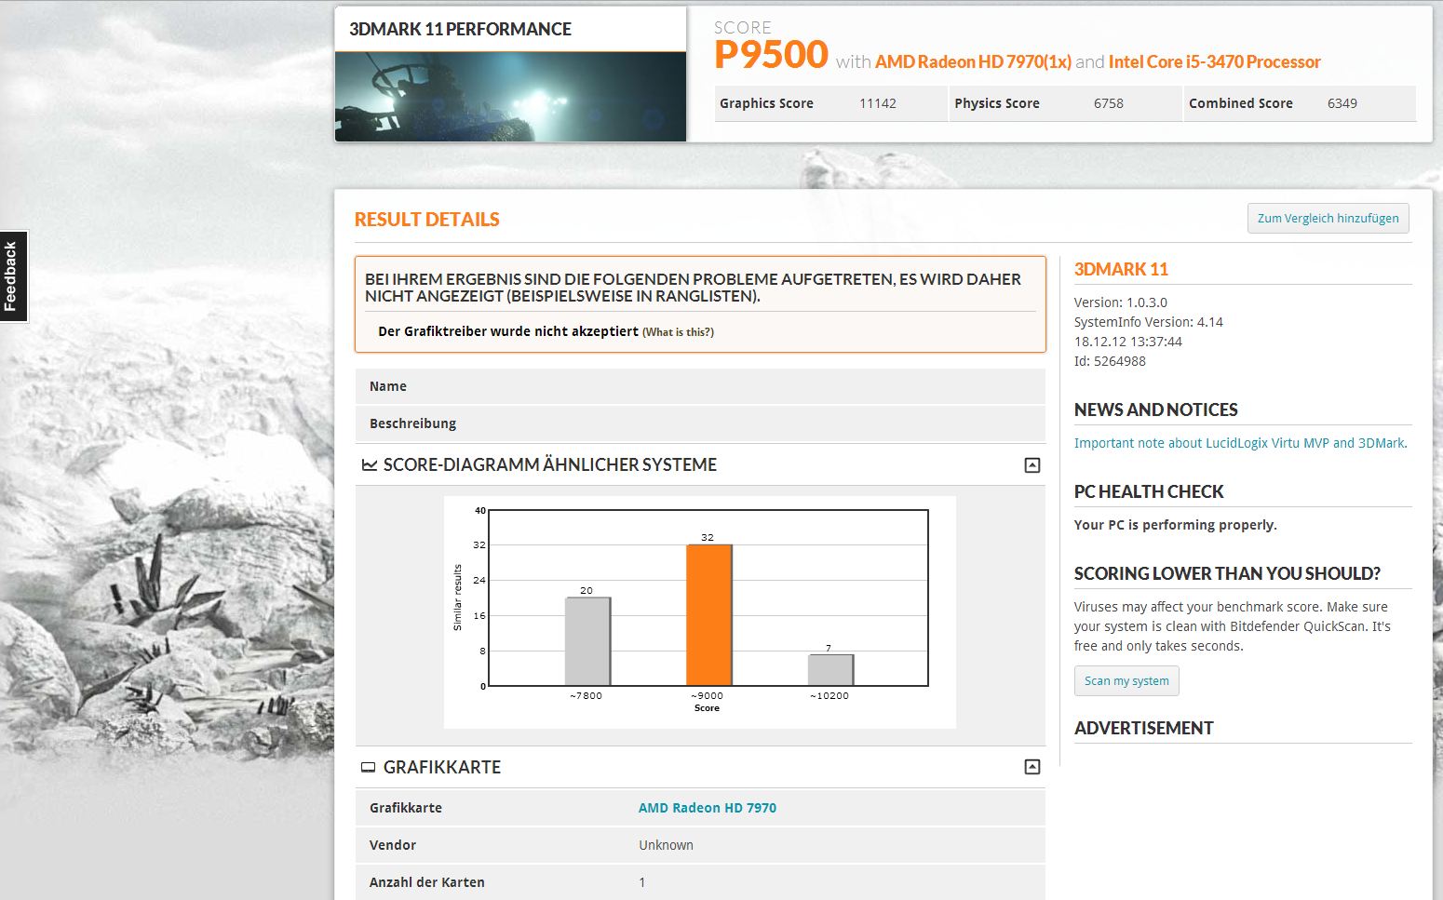
Task: Click the Version: 1.0.3.0 text
Action: [x=1121, y=302]
